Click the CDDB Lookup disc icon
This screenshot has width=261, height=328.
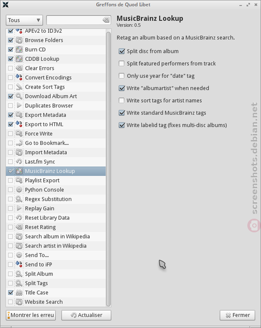19,59
